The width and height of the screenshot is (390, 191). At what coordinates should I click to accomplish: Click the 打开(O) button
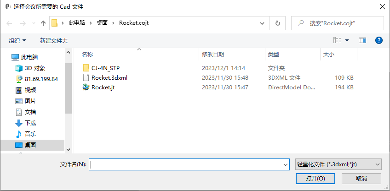point(315,178)
